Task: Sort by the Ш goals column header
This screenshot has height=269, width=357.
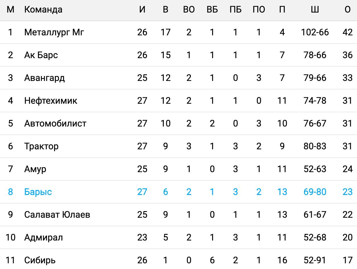Action: (315, 9)
